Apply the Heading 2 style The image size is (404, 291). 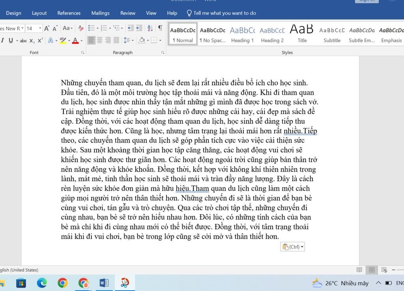[x=272, y=34]
